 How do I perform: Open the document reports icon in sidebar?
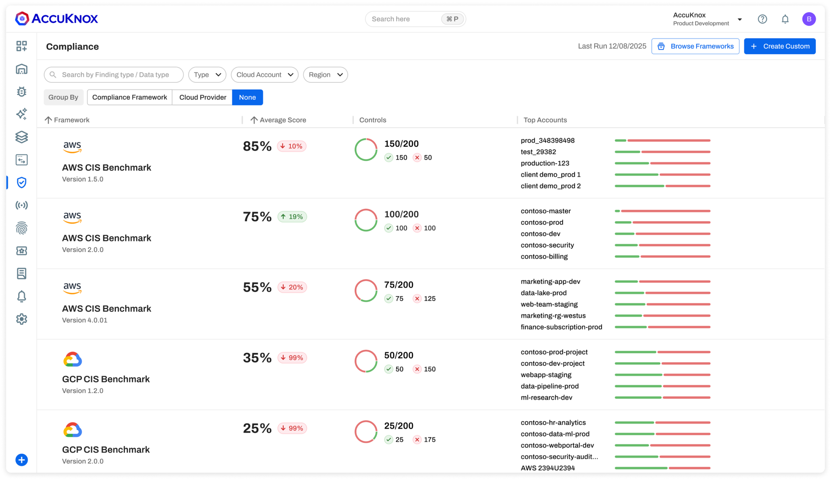coord(22,274)
